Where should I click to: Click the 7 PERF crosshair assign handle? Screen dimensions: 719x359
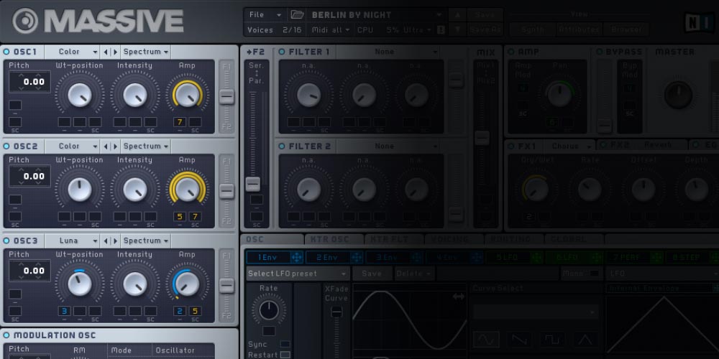pos(656,257)
